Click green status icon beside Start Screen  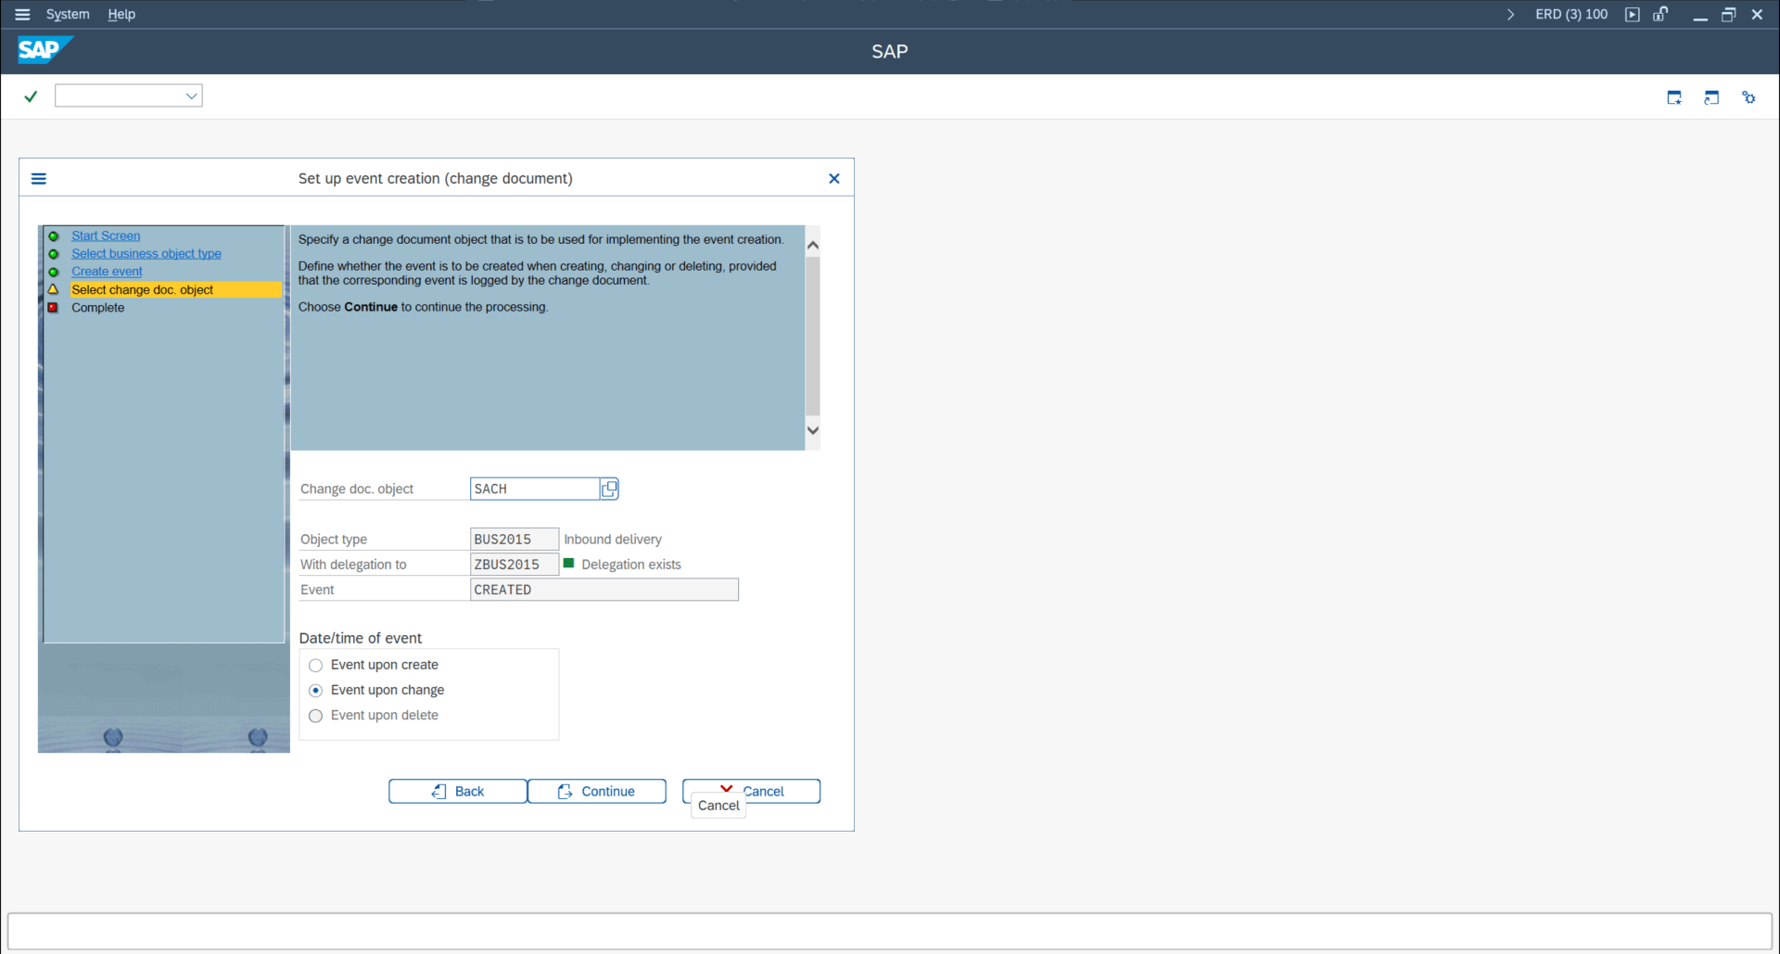tap(54, 236)
